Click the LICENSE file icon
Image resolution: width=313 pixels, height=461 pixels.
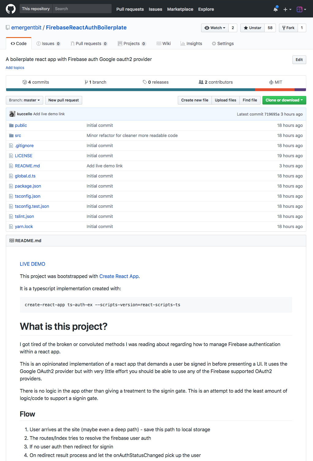coord(11,156)
